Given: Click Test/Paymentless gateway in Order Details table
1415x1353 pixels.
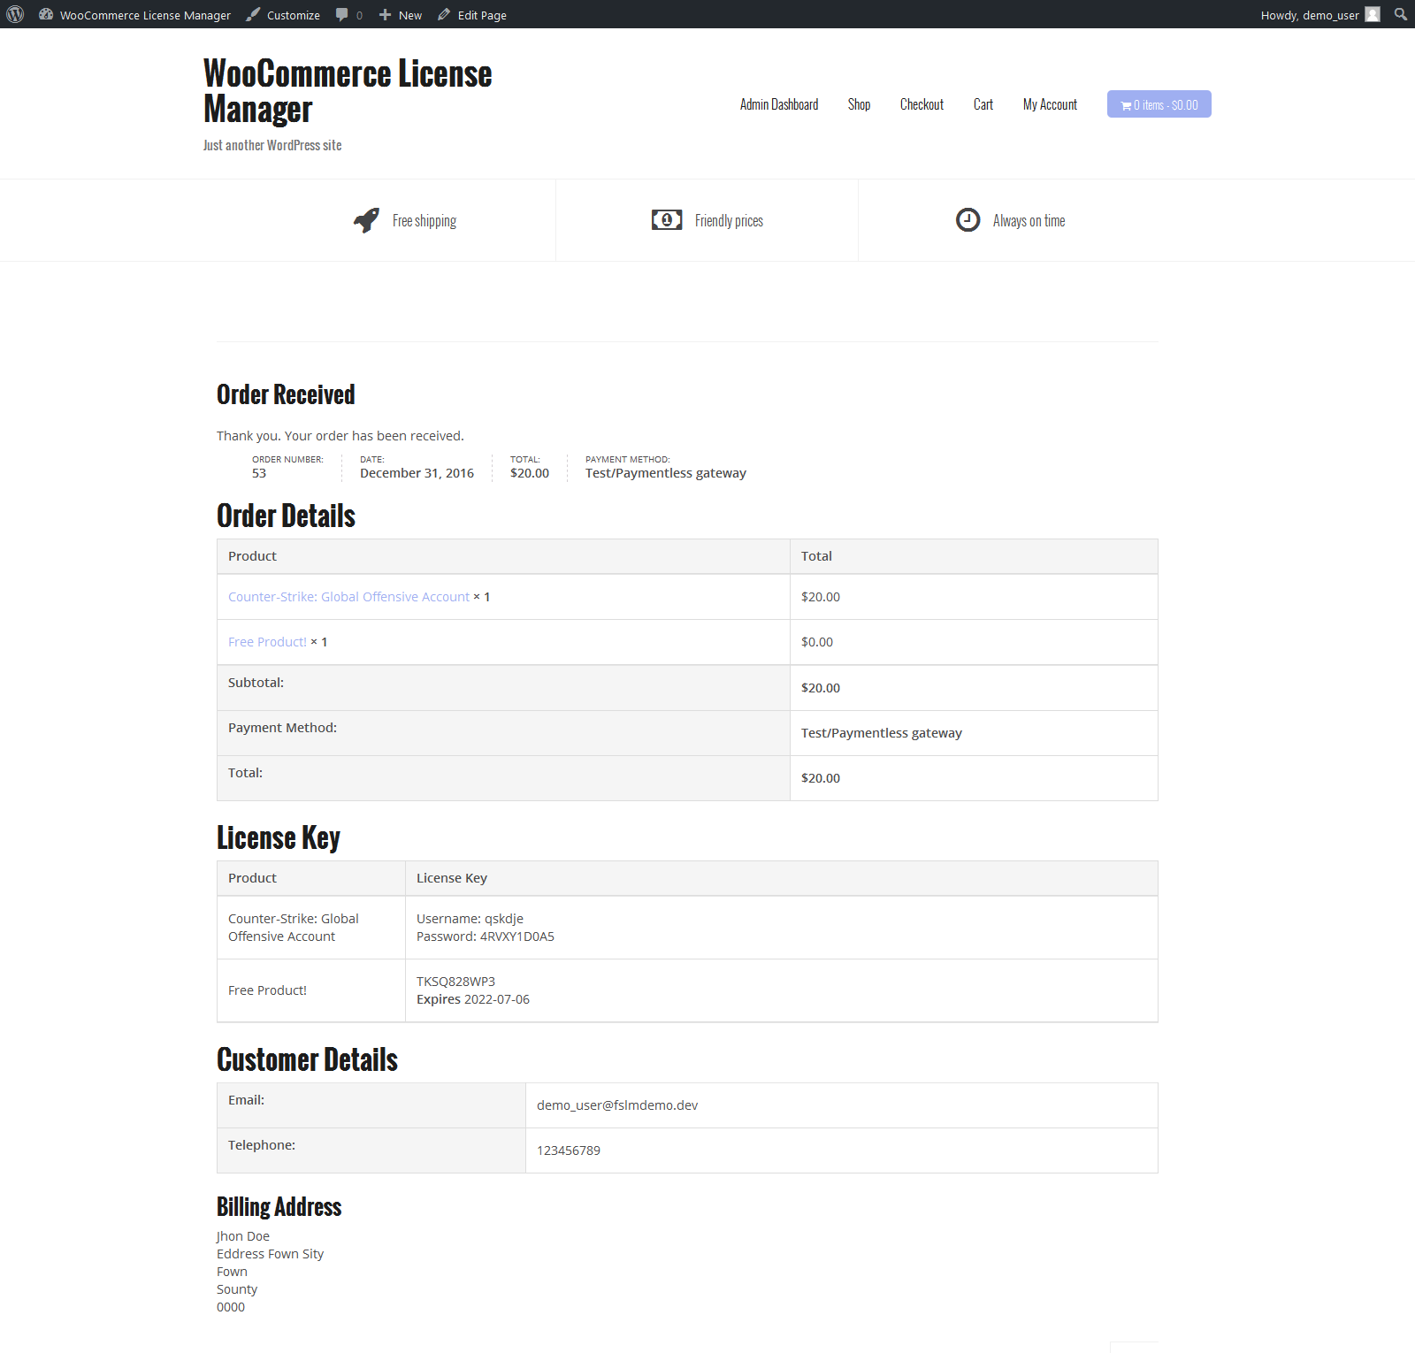Looking at the screenshot, I should (882, 733).
